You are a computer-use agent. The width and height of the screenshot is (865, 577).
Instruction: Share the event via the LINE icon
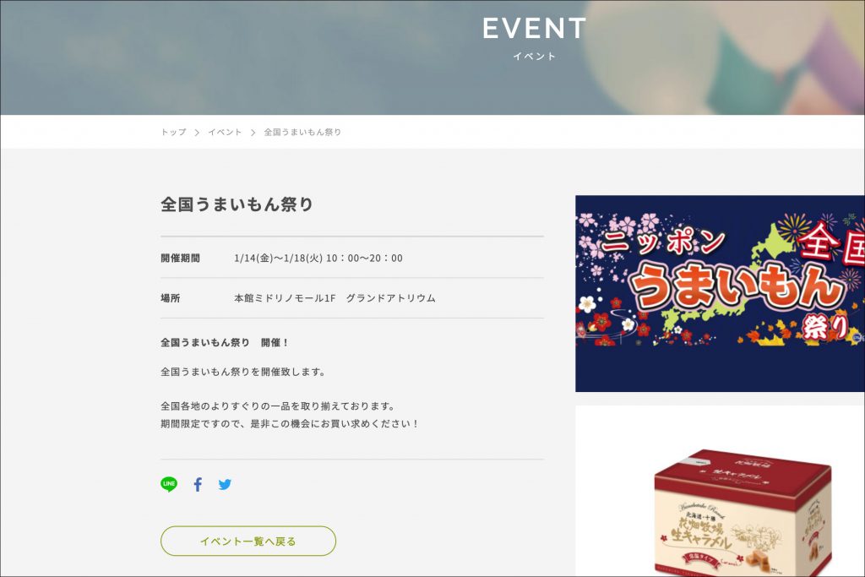click(x=169, y=484)
